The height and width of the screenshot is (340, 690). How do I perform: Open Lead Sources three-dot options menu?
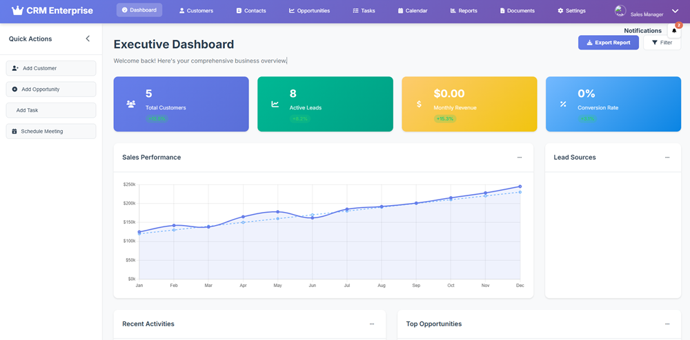tap(667, 158)
